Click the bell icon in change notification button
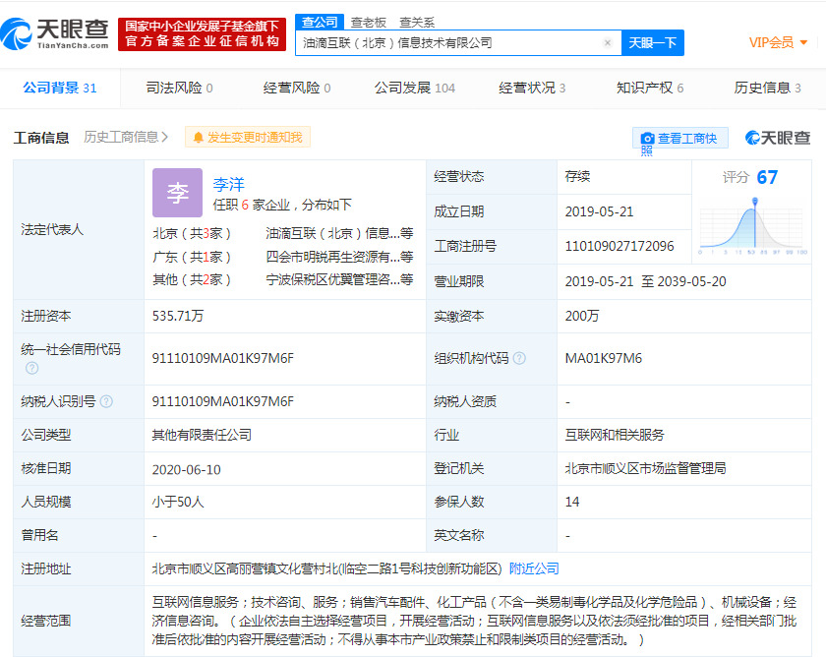The height and width of the screenshot is (657, 826). pyautogui.click(x=198, y=138)
